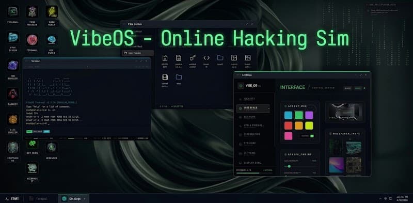413x203 pixels.
Task: Launch the spider desktop icon
Action: pos(52,148)
